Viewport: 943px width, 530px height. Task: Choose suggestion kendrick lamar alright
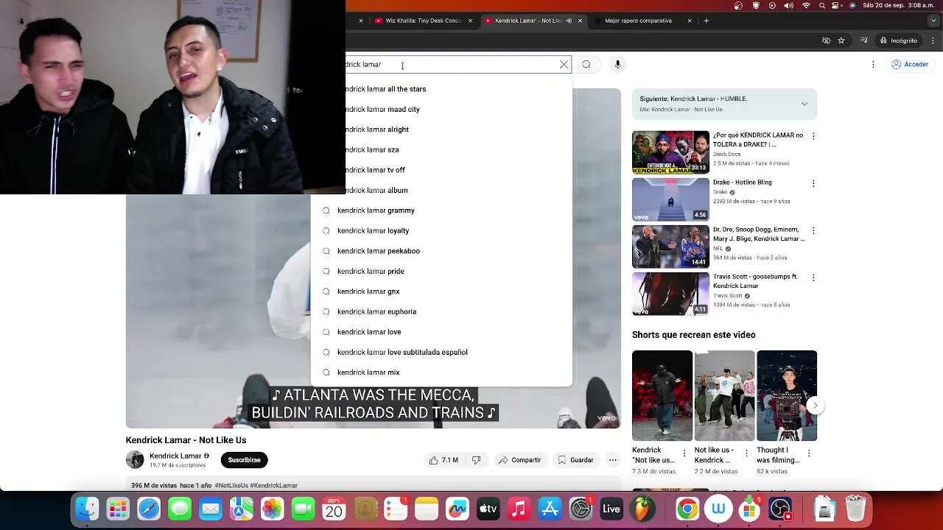(458, 130)
